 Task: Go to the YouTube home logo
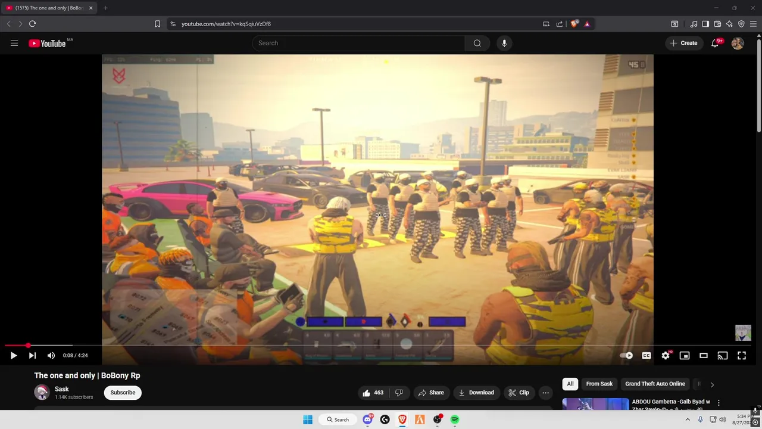(x=47, y=43)
